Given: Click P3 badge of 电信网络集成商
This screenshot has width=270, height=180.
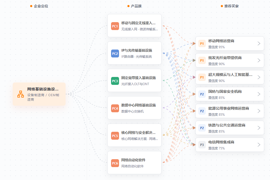Looking at the screenshot, I should click(202, 145).
